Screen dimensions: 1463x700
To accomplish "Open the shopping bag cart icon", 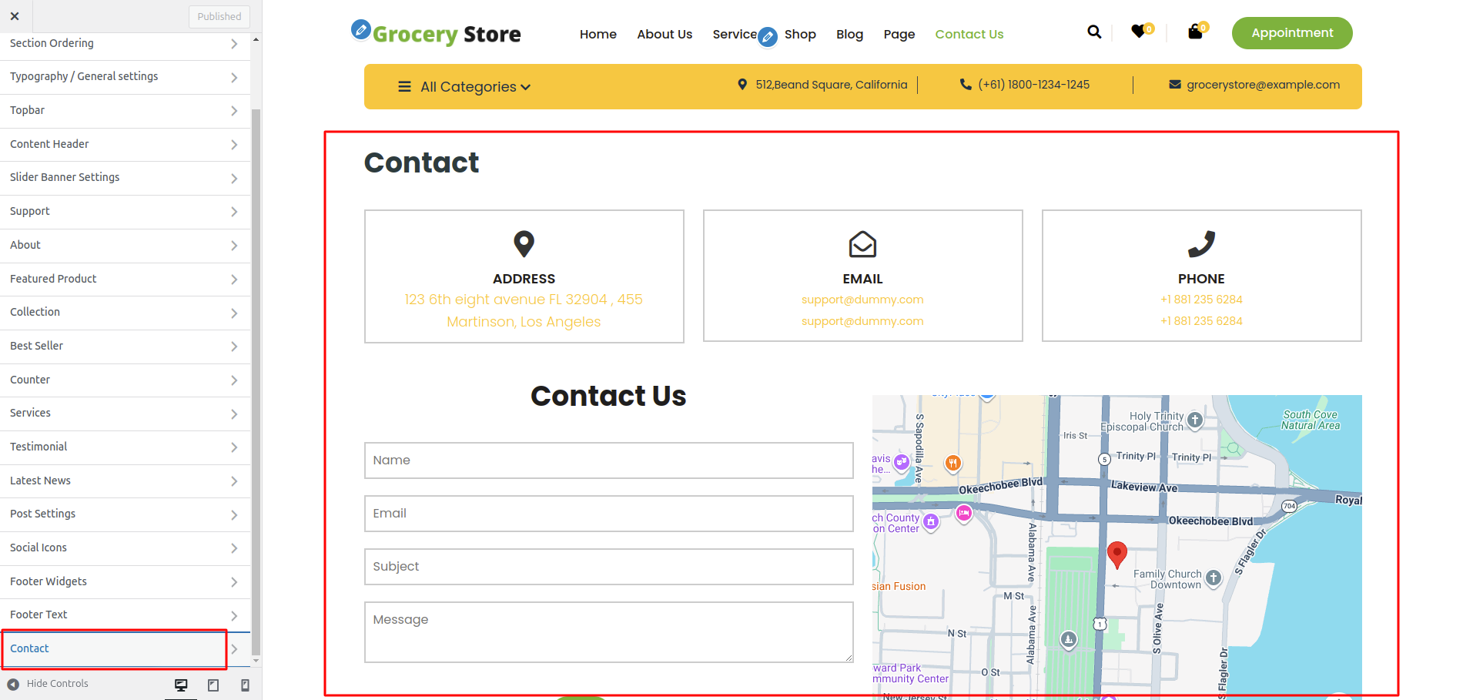I will pyautogui.click(x=1195, y=32).
